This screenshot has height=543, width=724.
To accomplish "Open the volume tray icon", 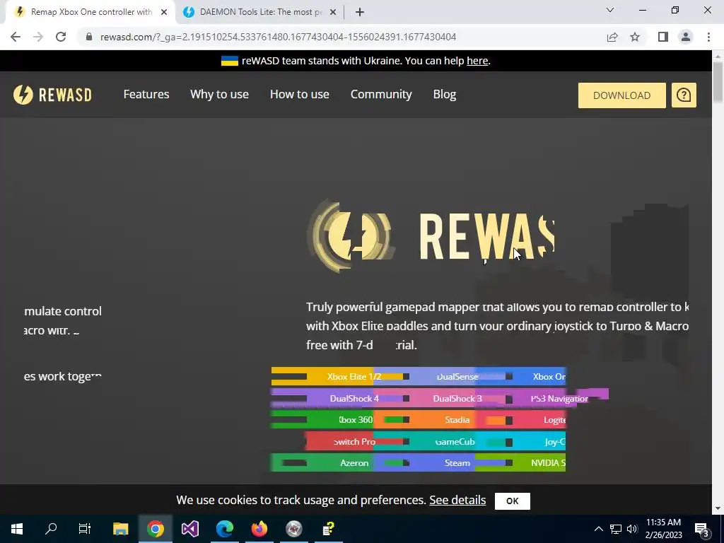I will pyautogui.click(x=632, y=529).
